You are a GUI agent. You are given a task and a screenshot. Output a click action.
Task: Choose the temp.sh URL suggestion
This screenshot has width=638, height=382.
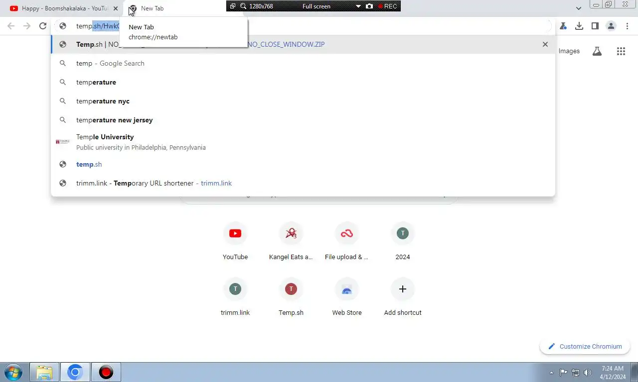(303, 164)
